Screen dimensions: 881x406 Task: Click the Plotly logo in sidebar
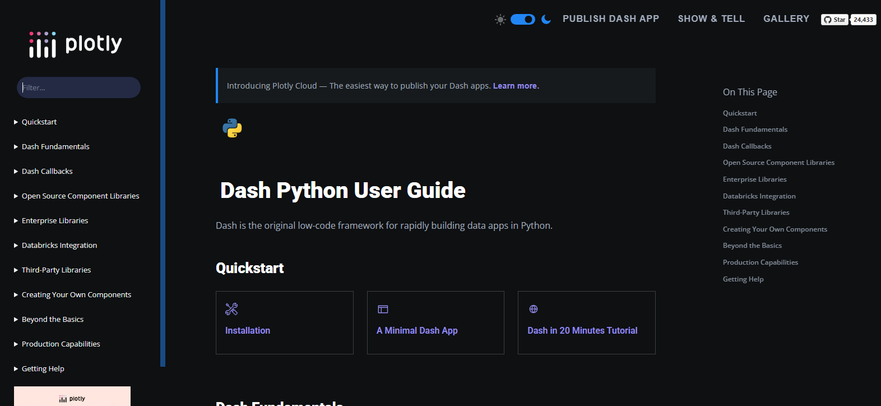[x=76, y=44]
